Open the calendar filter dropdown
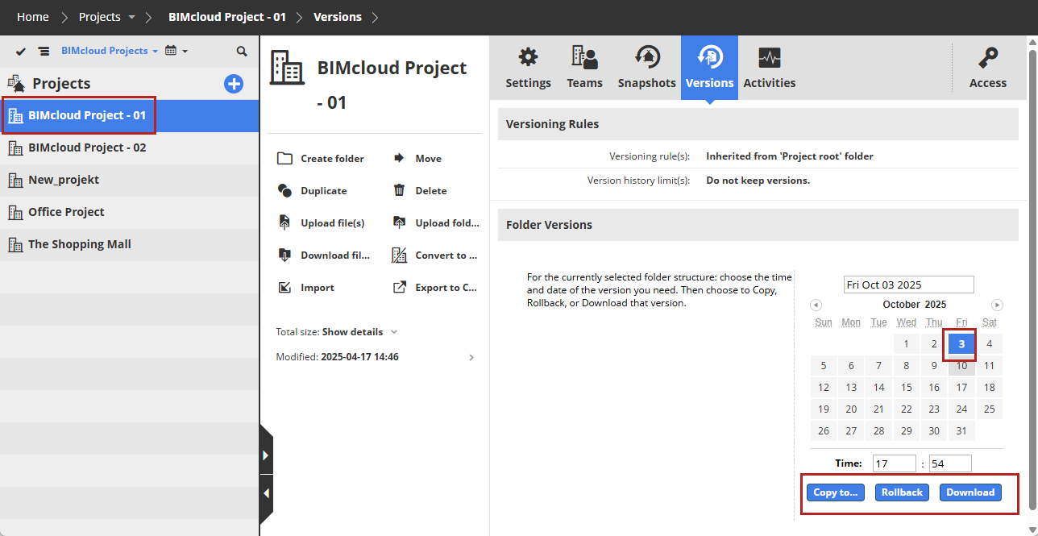 [176, 51]
